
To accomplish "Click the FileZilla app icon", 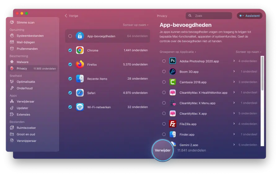I will point(172,124).
